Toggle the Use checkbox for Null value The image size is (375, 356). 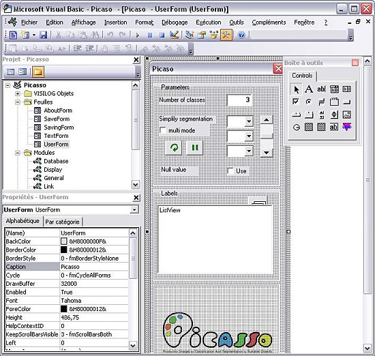click(x=230, y=170)
